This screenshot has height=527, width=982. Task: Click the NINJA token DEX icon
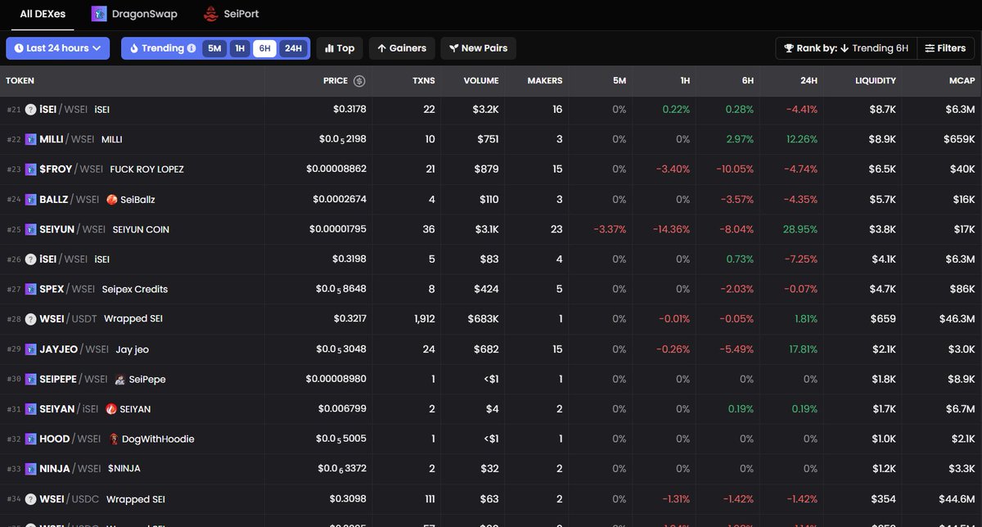[x=31, y=469]
